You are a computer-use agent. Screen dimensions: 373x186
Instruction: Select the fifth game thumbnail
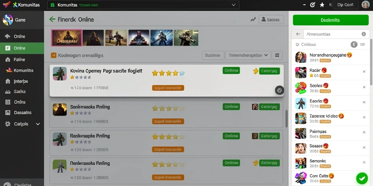click(x=162, y=38)
